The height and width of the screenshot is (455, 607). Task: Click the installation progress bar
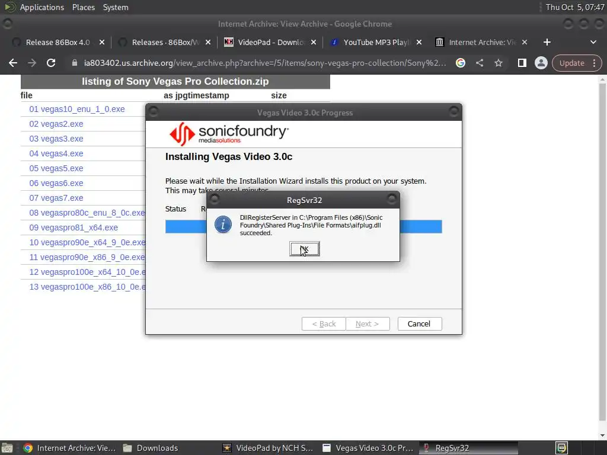(303, 227)
